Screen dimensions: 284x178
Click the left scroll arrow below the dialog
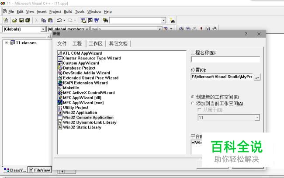coord(62,171)
